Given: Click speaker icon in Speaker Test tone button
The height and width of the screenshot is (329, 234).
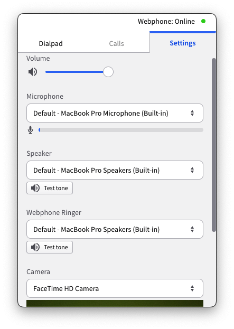Looking at the screenshot, I should [x=35, y=188].
